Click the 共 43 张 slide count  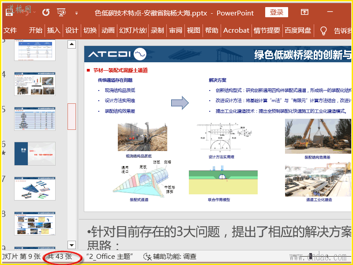click(60, 257)
